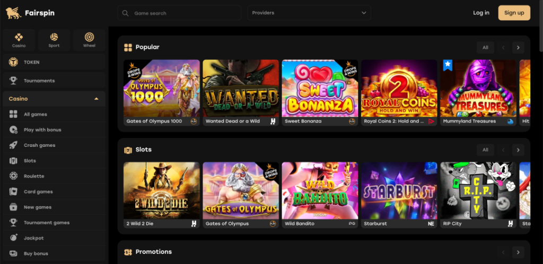Select Buy bonus label in sidebar
Screen dimensions: 543x264
click(36, 253)
